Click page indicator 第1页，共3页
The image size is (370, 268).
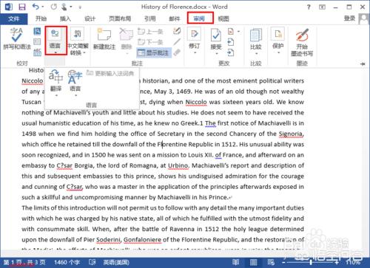[x=24, y=263]
